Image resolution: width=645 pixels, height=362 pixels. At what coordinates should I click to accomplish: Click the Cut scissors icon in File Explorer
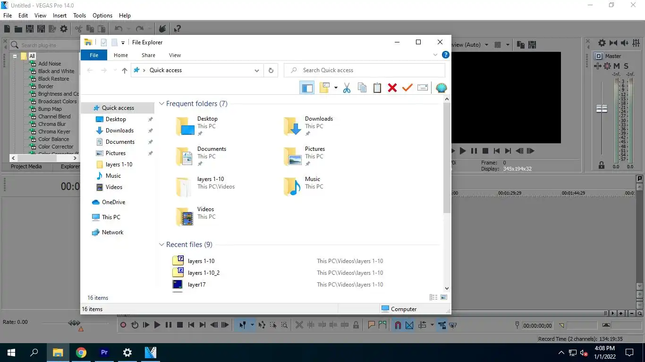(347, 88)
